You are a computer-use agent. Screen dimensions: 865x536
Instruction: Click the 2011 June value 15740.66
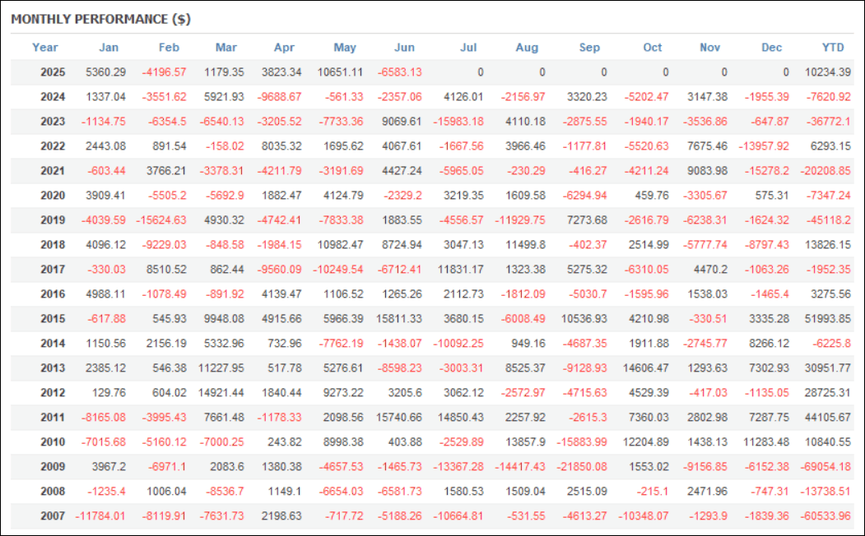tap(399, 417)
